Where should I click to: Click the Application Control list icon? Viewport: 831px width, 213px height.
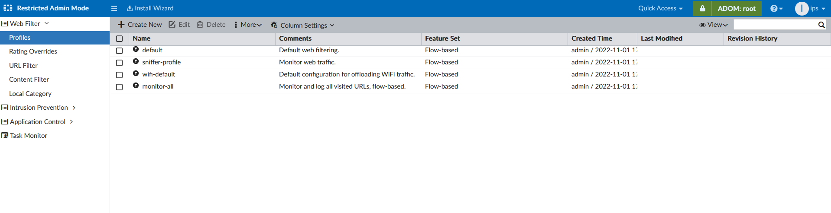pyautogui.click(x=5, y=122)
